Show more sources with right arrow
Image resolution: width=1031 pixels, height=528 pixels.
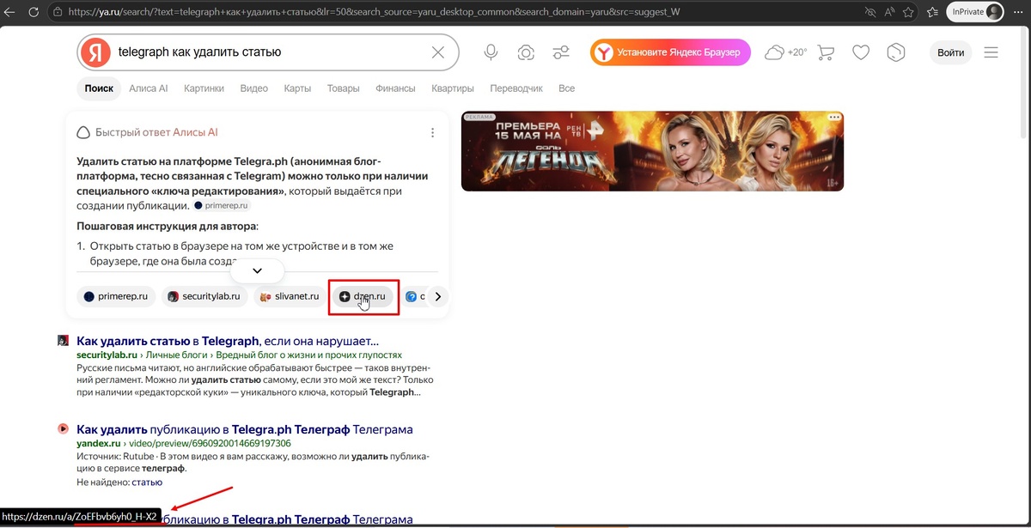click(437, 297)
